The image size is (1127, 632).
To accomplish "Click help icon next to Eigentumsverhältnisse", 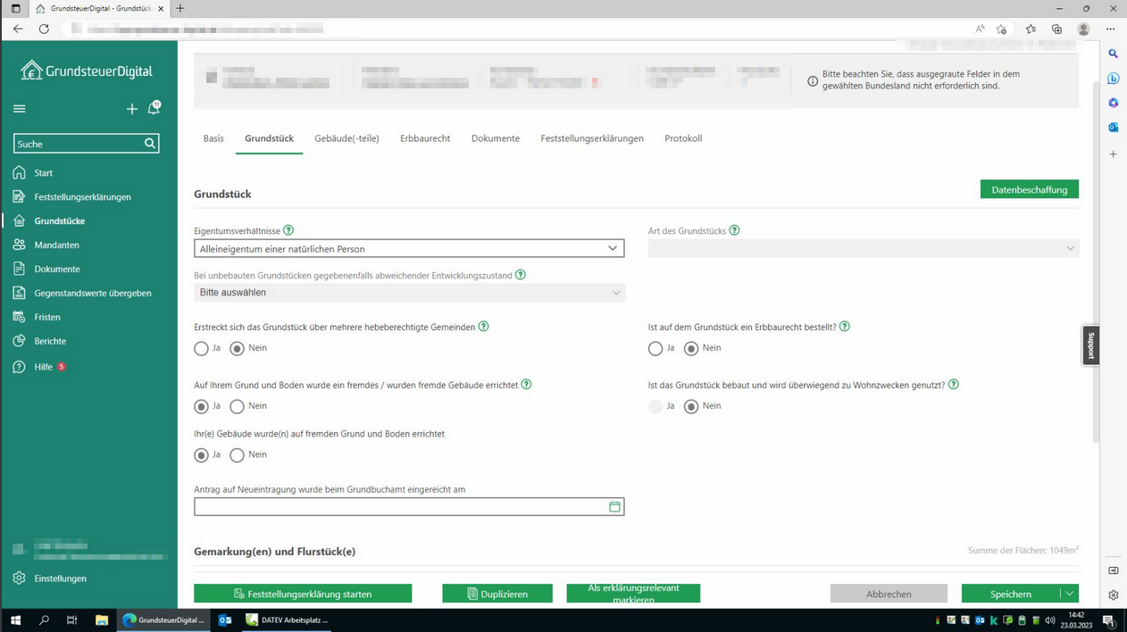I will 288,230.
